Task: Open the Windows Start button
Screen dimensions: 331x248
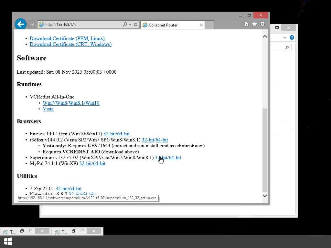Action: 8,242
